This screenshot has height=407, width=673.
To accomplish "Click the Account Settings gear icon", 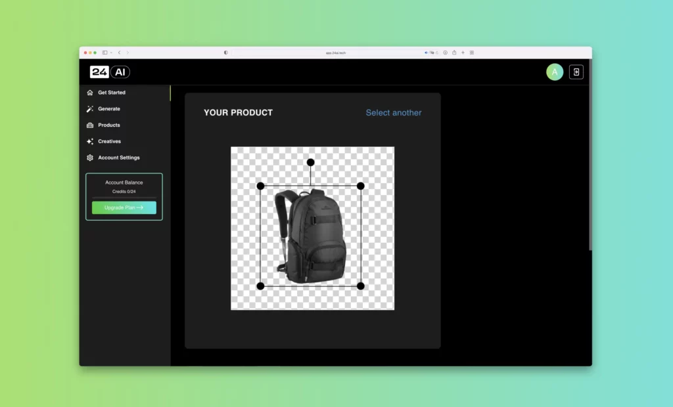I will [90, 158].
